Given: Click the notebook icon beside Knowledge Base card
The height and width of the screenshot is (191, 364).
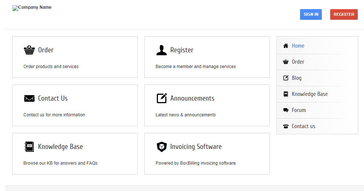Looking at the screenshot, I should 29,147.
